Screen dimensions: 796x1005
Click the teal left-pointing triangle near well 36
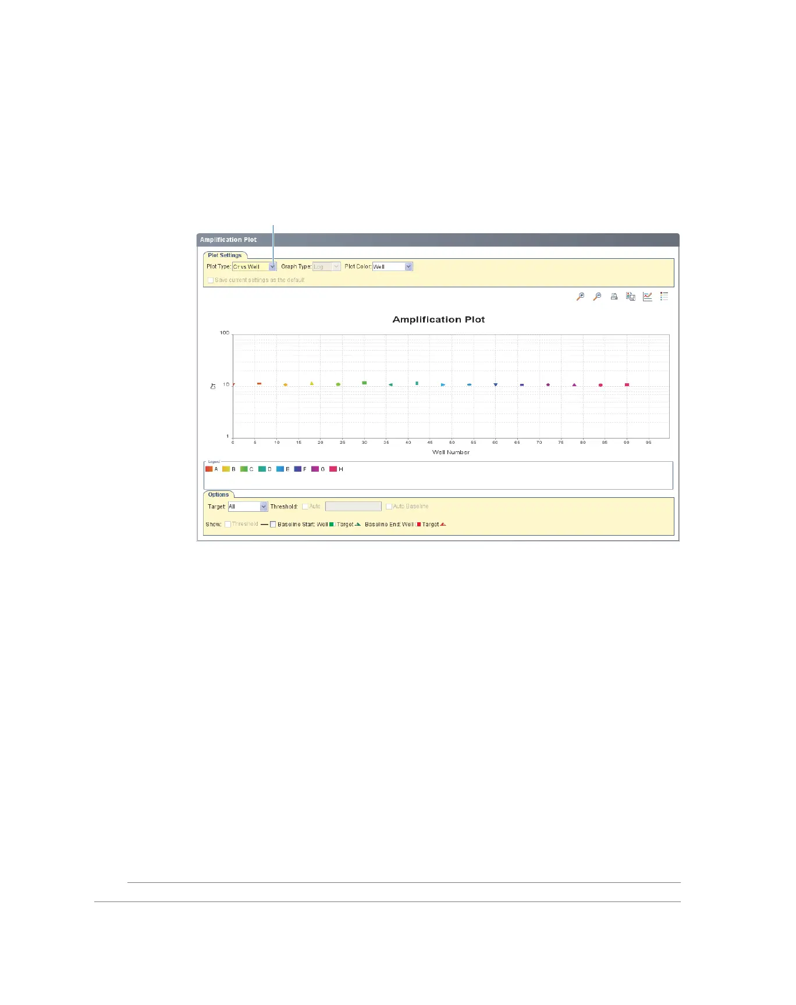point(390,384)
